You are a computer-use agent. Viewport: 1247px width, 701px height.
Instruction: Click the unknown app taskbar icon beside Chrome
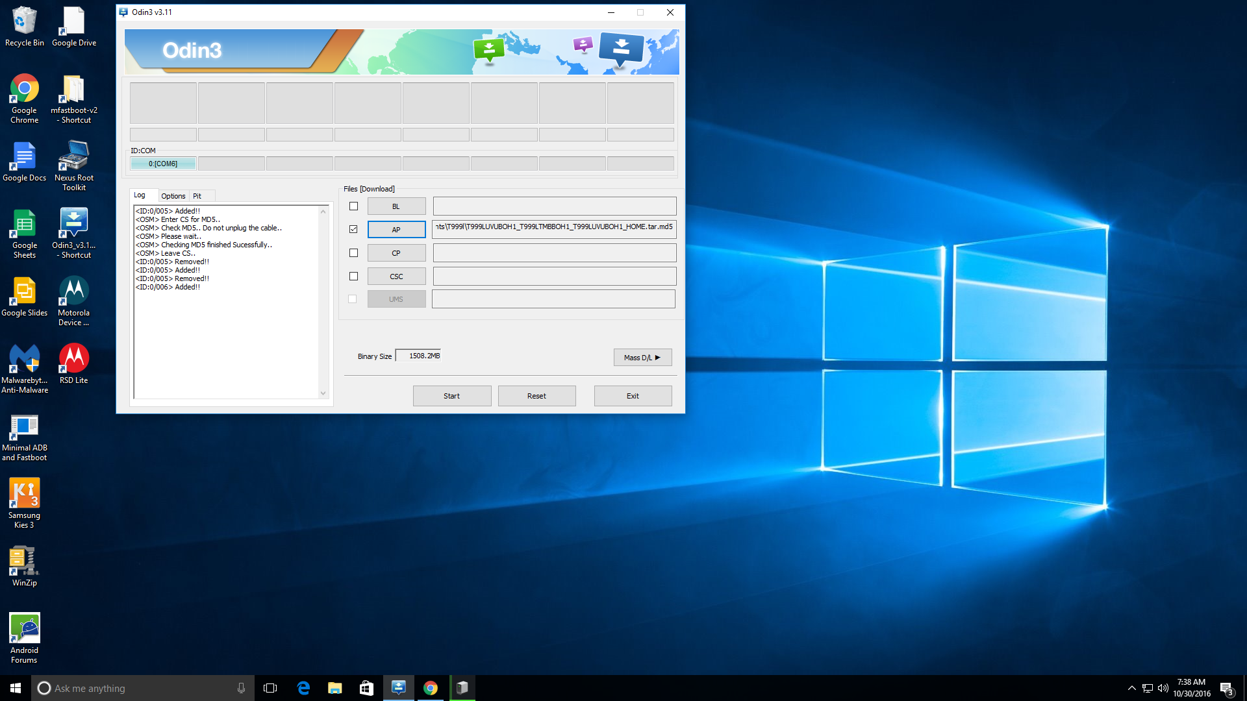(462, 688)
